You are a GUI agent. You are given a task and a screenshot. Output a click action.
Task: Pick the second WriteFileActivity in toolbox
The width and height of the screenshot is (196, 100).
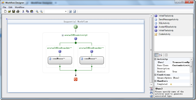(x=166, y=30)
